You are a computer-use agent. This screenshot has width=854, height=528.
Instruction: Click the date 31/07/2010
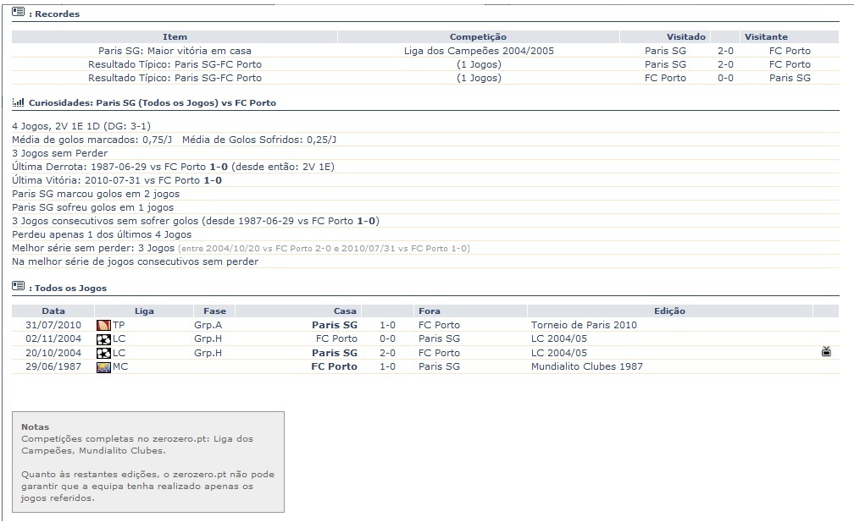click(53, 325)
